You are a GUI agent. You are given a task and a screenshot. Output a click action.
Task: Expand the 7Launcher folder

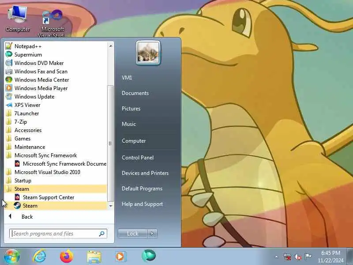click(56, 114)
